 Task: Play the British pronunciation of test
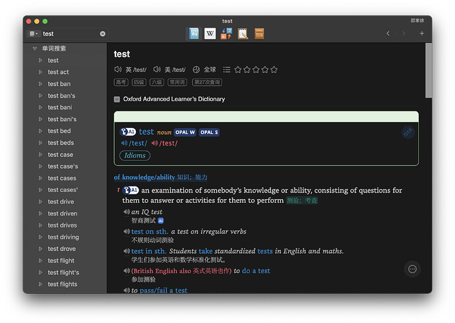click(118, 70)
